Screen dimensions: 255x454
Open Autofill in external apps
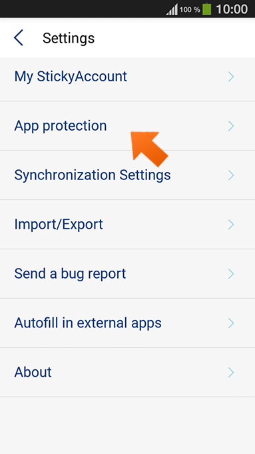coord(128,323)
